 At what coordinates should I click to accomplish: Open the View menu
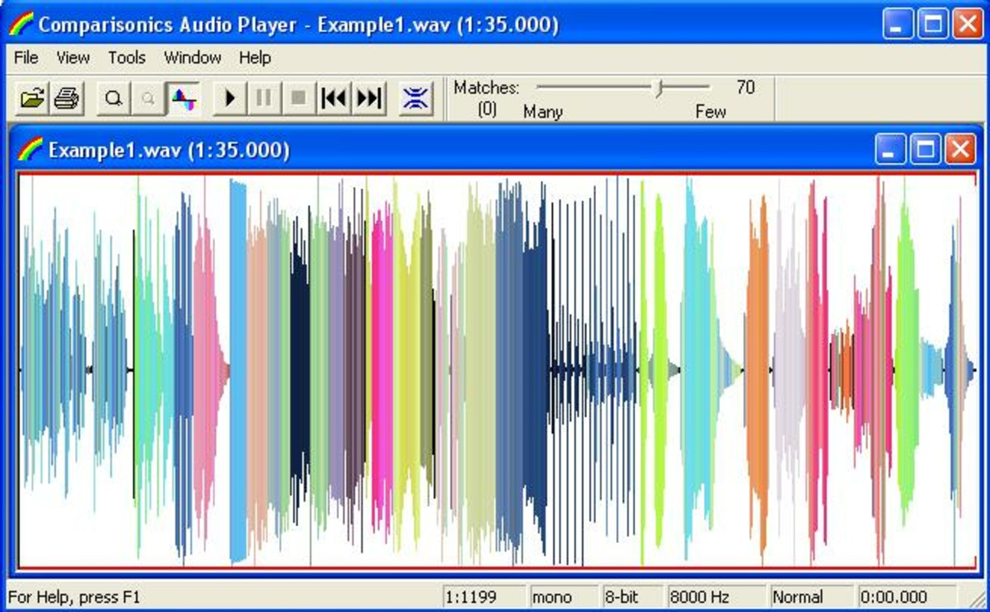pos(73,58)
